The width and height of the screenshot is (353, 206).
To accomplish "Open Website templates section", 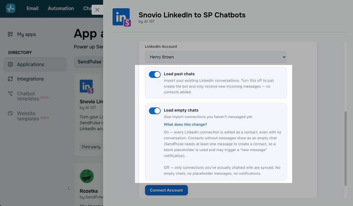I will pos(28,116).
